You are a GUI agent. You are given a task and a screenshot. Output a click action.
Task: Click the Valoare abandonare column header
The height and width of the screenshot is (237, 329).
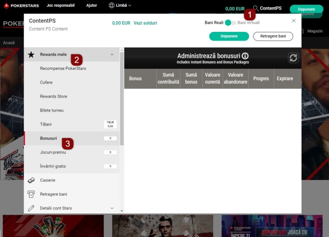(x=236, y=79)
